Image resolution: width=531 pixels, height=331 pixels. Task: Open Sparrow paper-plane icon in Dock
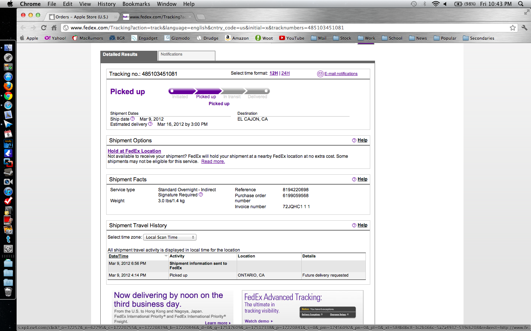pyautogui.click(x=8, y=124)
